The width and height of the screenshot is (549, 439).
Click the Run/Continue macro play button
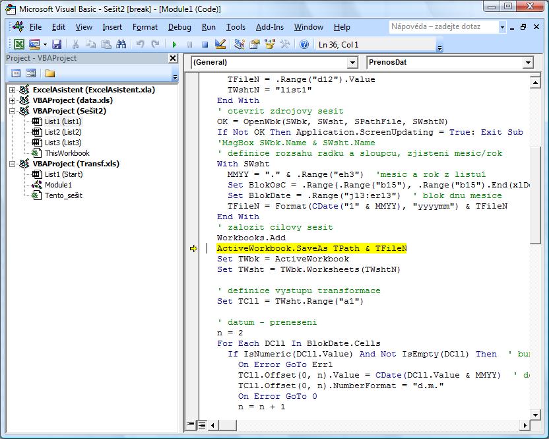pos(174,44)
